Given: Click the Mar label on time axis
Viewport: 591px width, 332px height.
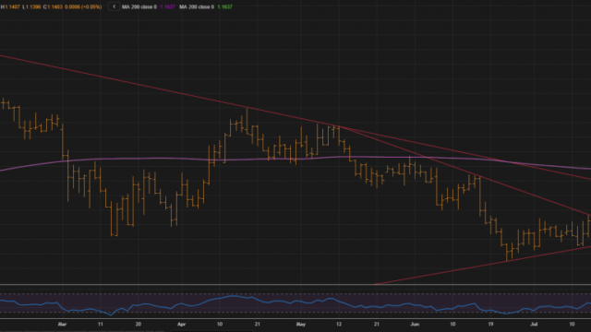Looking at the screenshot, I should [x=62, y=324].
